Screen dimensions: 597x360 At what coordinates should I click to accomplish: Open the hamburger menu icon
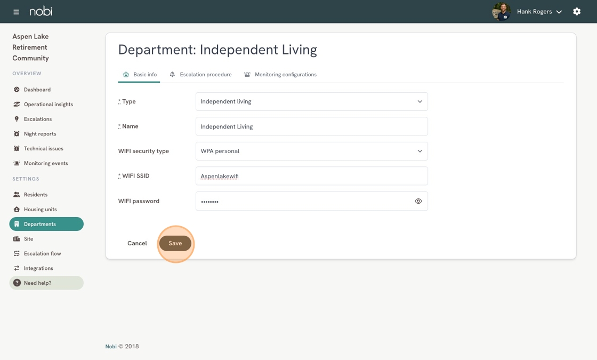click(x=16, y=12)
